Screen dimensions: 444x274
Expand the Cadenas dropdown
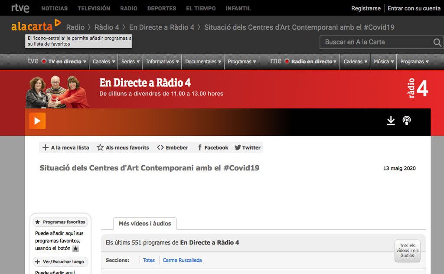pyautogui.click(x=355, y=62)
